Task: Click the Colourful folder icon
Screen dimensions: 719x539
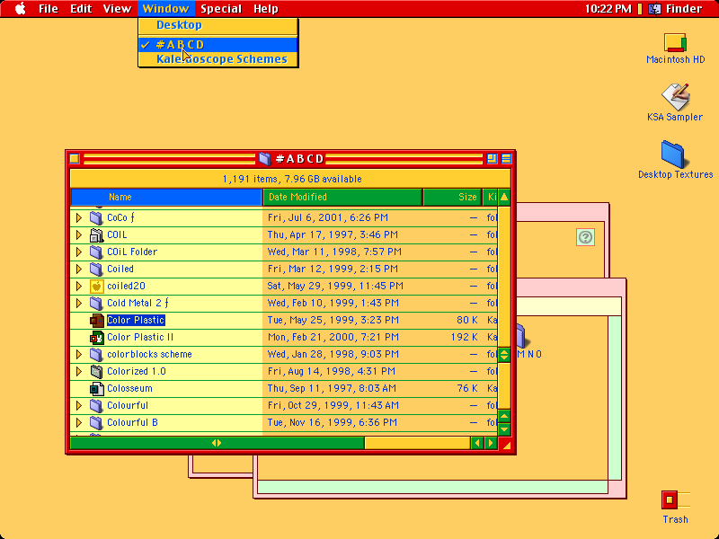Action: click(x=96, y=406)
